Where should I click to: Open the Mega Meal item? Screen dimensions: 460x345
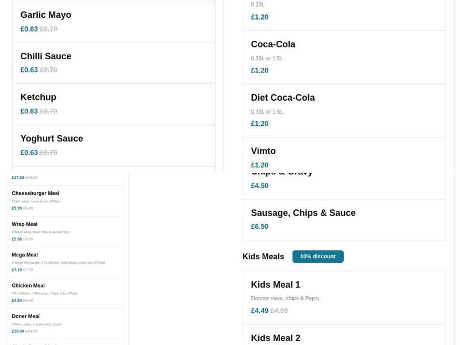click(x=25, y=254)
